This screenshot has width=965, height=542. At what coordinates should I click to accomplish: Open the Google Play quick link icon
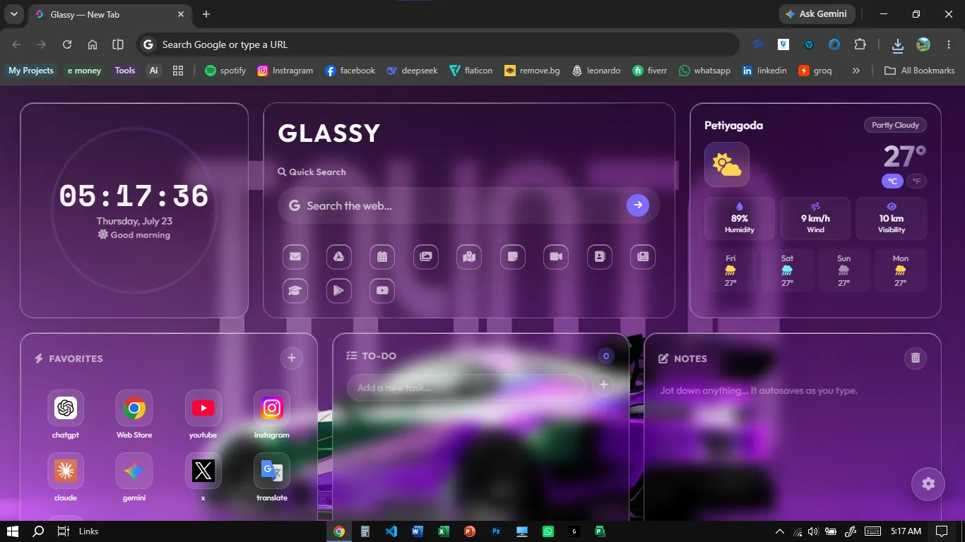tap(339, 291)
